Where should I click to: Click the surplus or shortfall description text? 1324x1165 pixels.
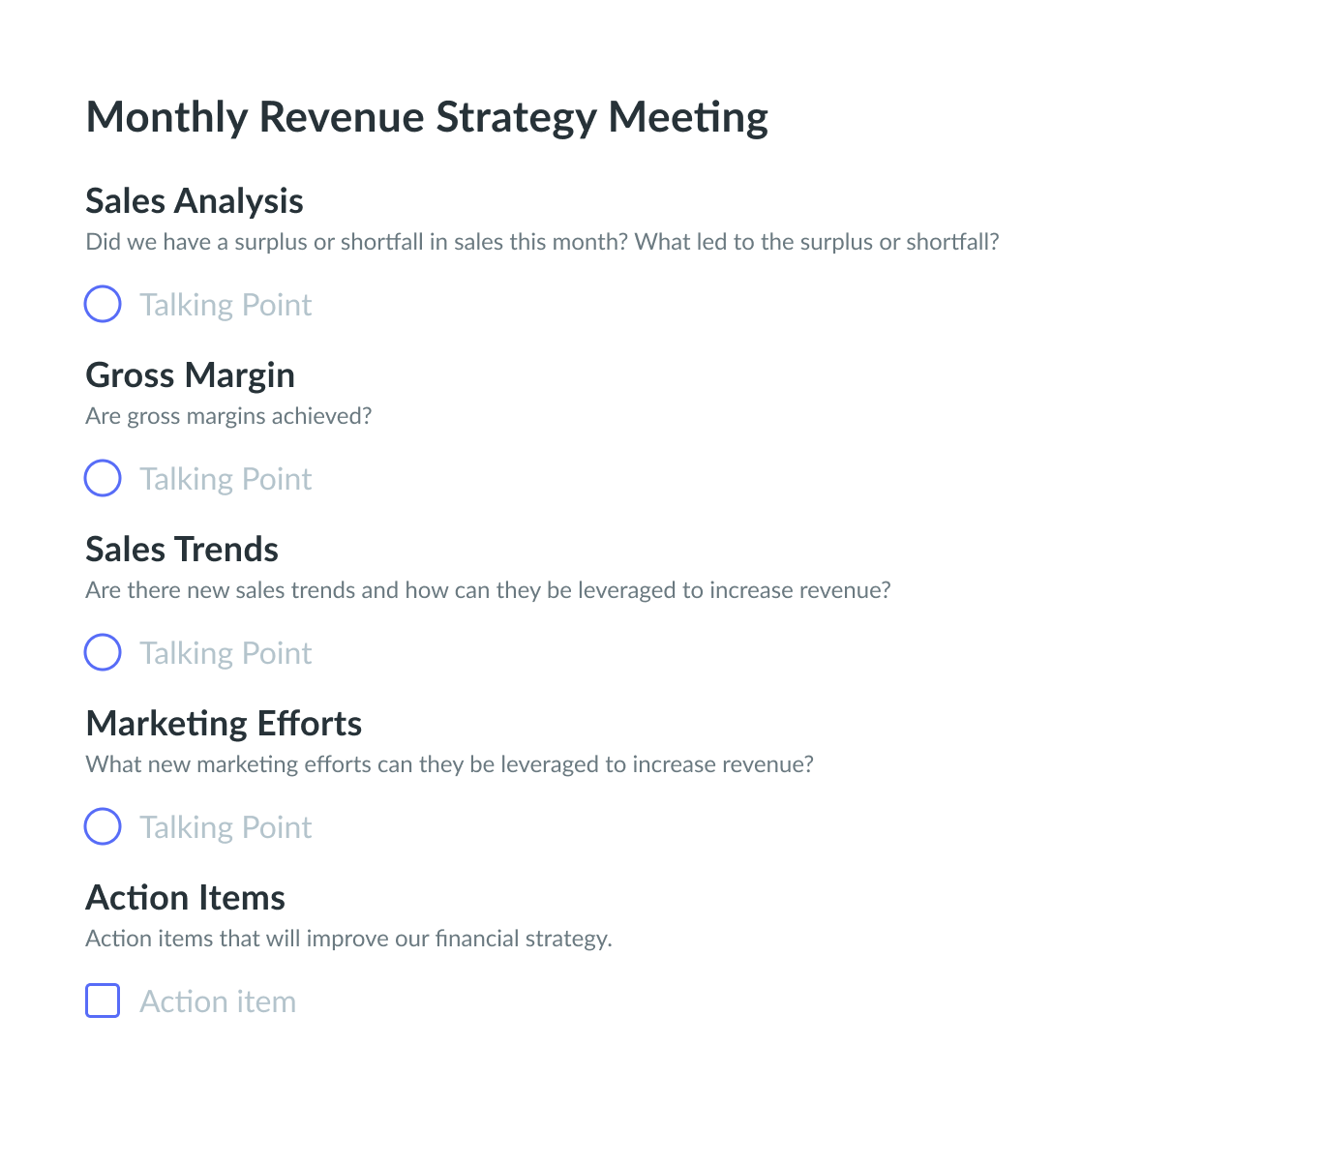coord(542,242)
